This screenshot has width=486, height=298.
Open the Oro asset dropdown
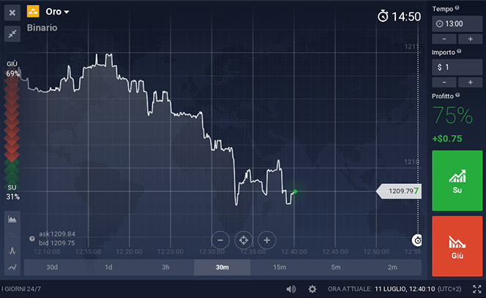tap(57, 12)
